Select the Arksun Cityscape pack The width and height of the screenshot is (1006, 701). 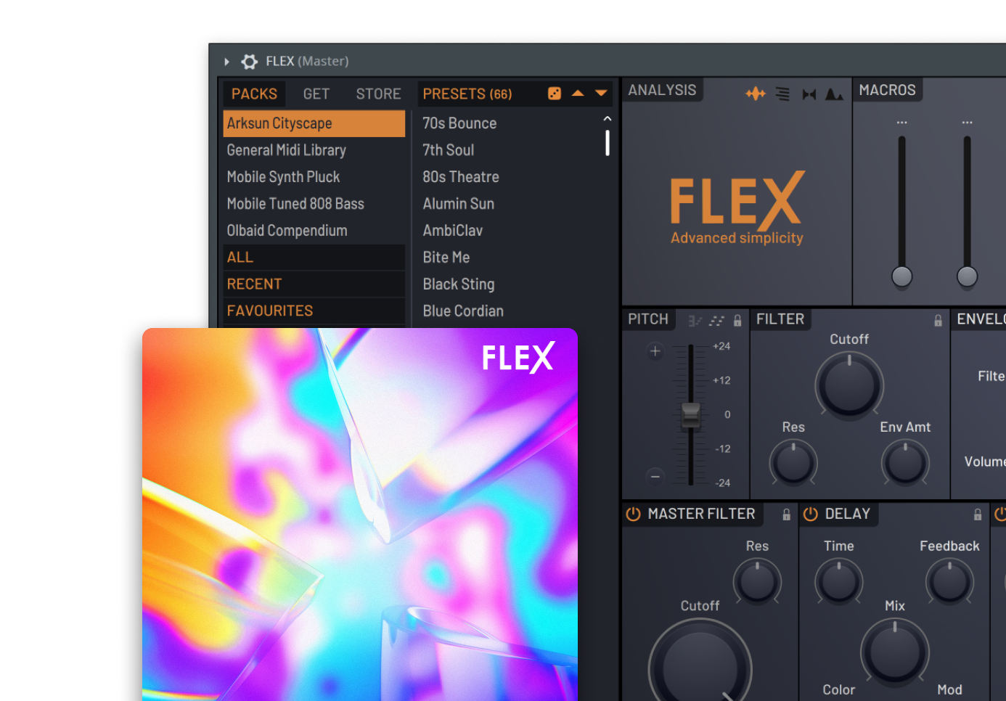pos(314,123)
